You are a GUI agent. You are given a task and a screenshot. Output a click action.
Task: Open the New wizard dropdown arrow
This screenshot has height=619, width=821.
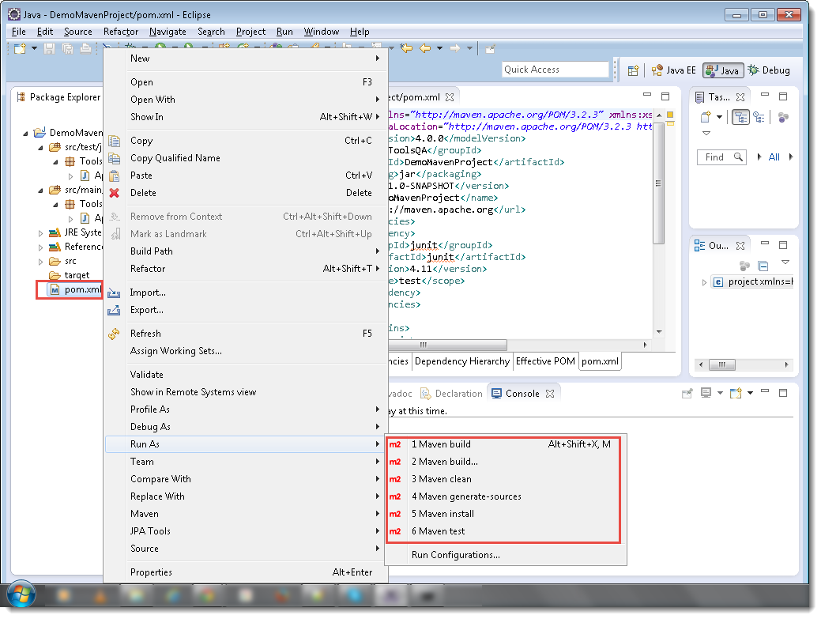pyautogui.click(x=35, y=48)
